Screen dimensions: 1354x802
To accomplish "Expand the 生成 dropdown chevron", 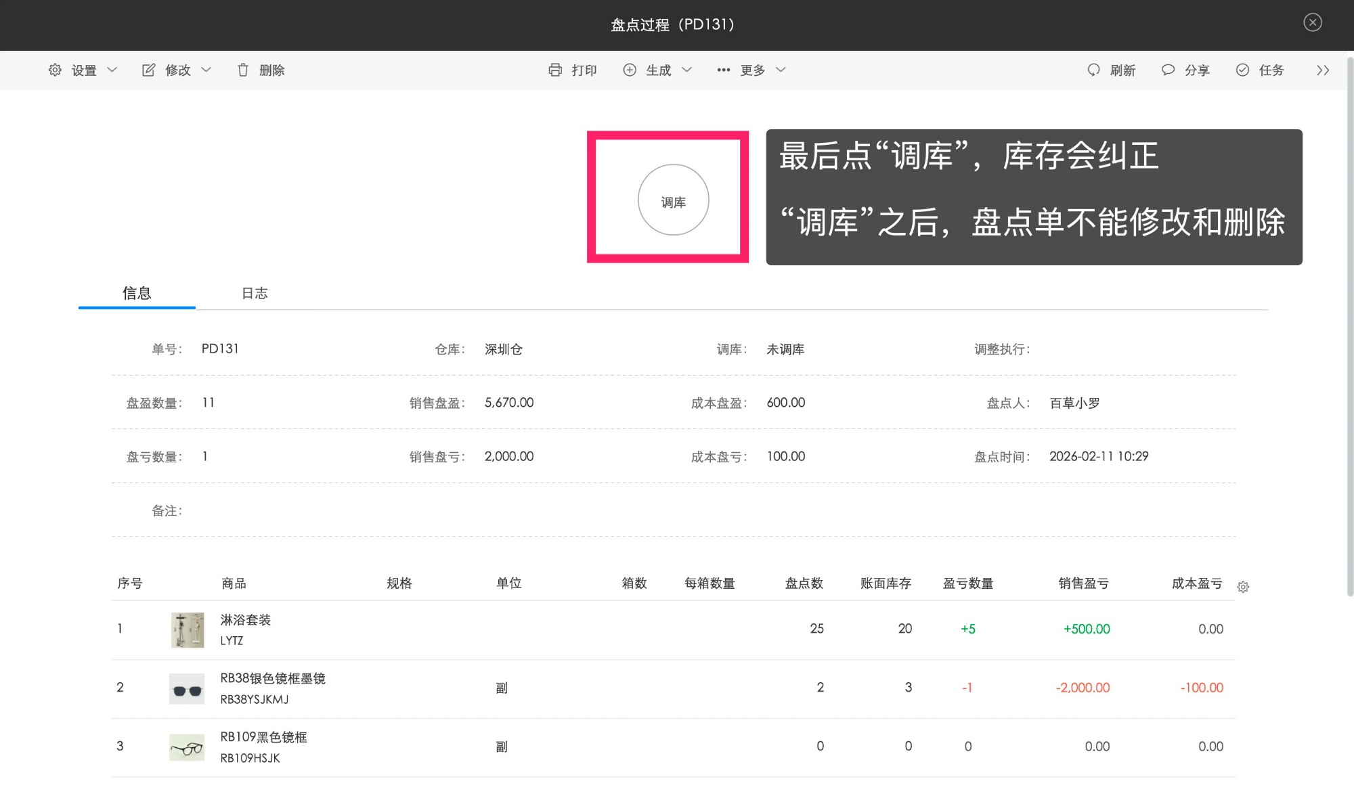I will tap(686, 70).
